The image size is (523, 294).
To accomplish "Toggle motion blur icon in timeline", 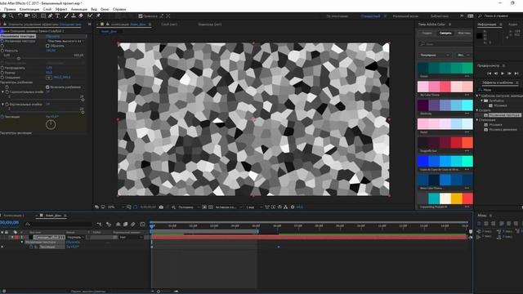I will pyautogui.click(x=132, y=225).
